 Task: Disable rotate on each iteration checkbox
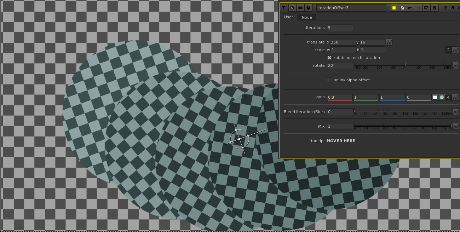329,58
